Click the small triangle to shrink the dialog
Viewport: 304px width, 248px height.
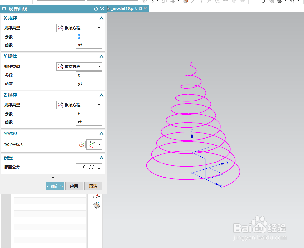pos(53,177)
